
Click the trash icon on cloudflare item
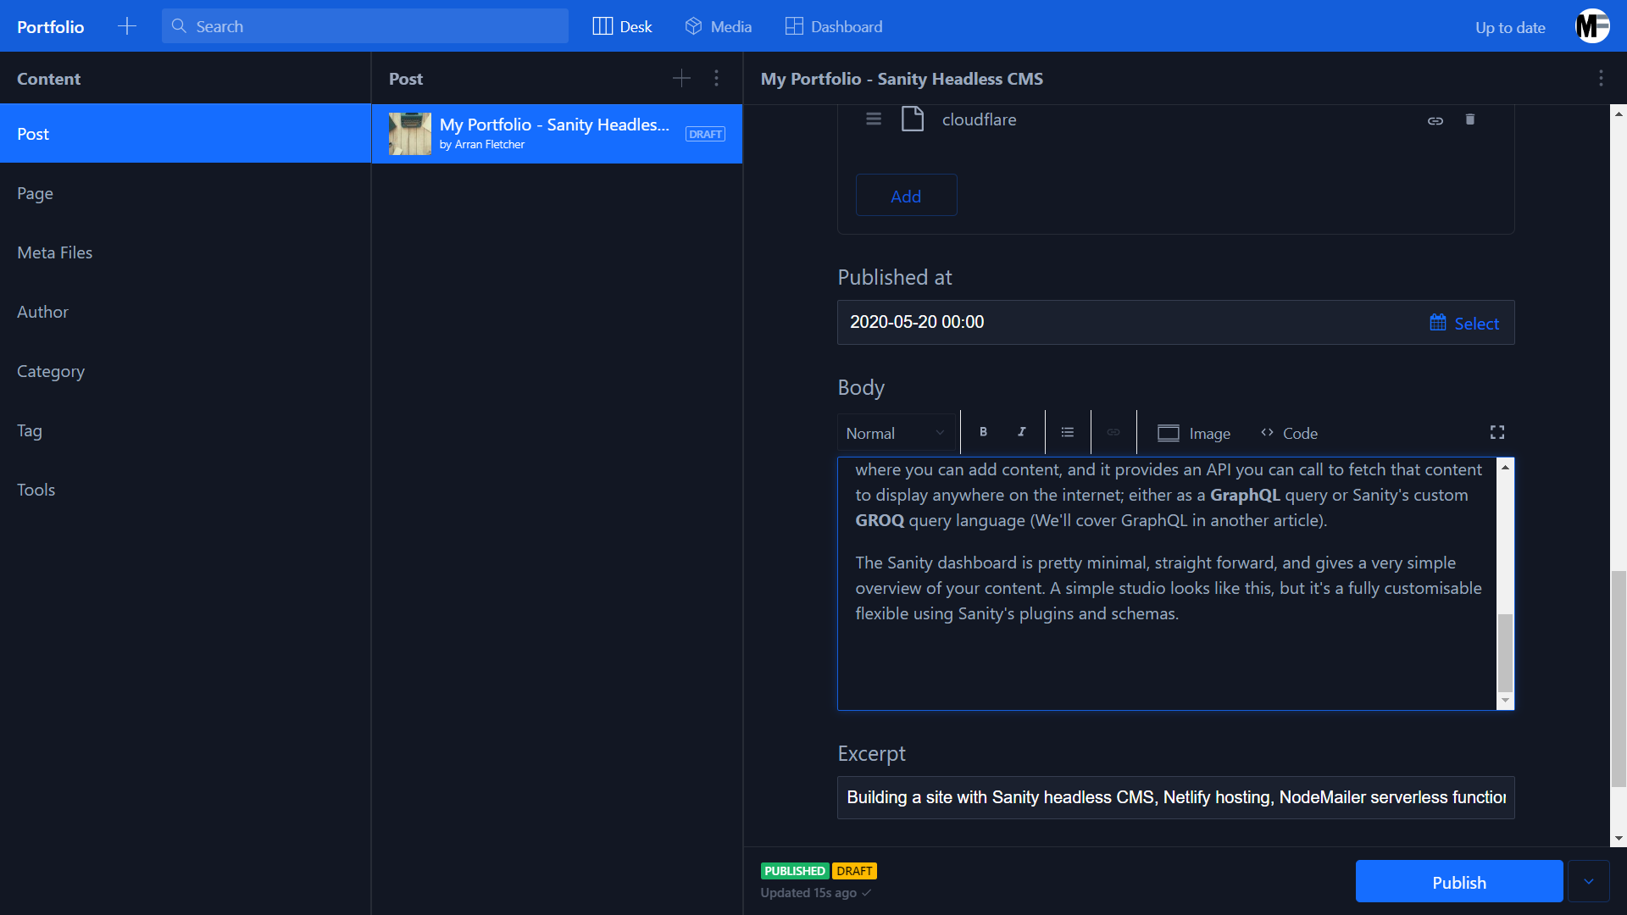coord(1470,119)
